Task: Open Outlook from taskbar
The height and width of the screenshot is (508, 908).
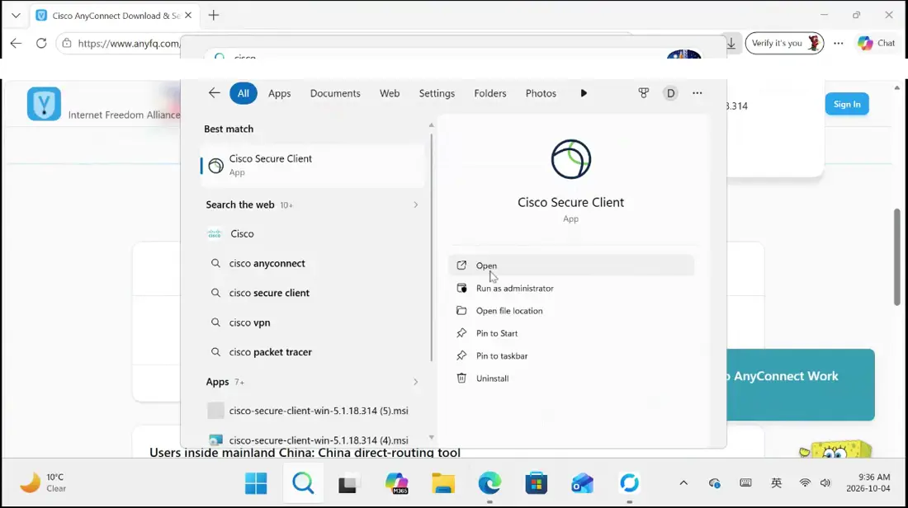Action: click(583, 483)
